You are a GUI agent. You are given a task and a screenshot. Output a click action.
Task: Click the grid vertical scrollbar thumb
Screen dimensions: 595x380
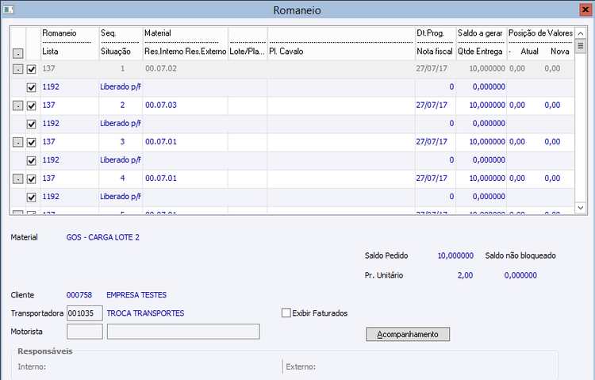[x=581, y=47]
